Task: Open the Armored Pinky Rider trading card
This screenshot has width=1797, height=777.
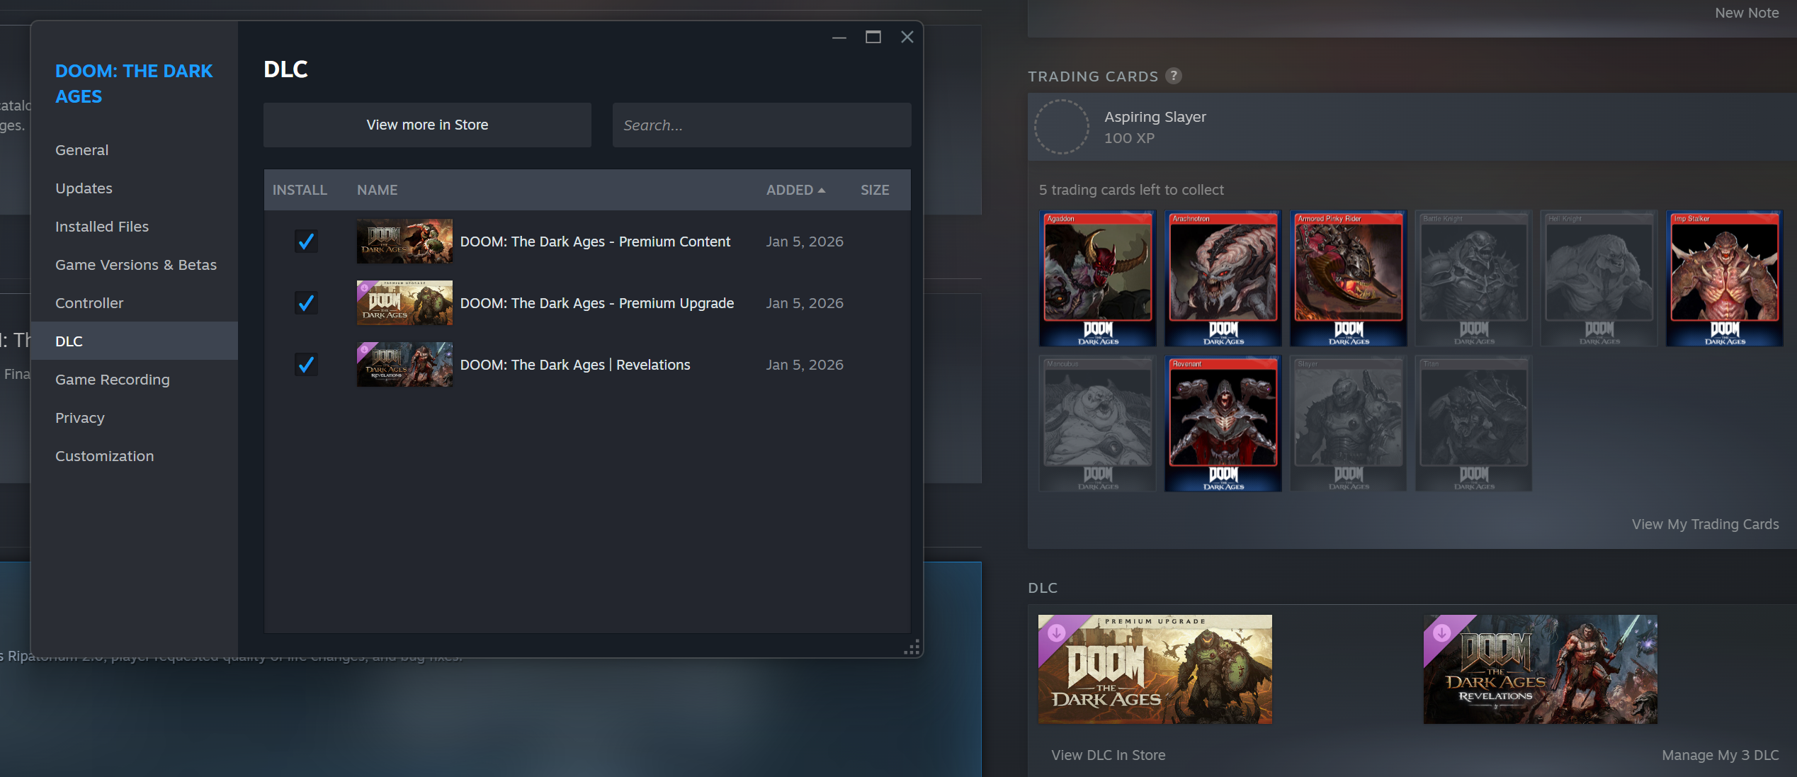Action: [x=1349, y=278]
